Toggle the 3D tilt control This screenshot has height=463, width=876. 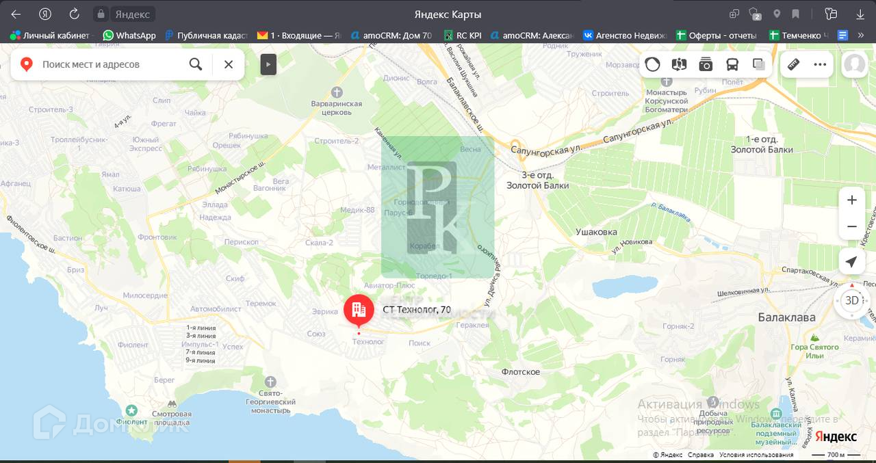[x=852, y=300]
